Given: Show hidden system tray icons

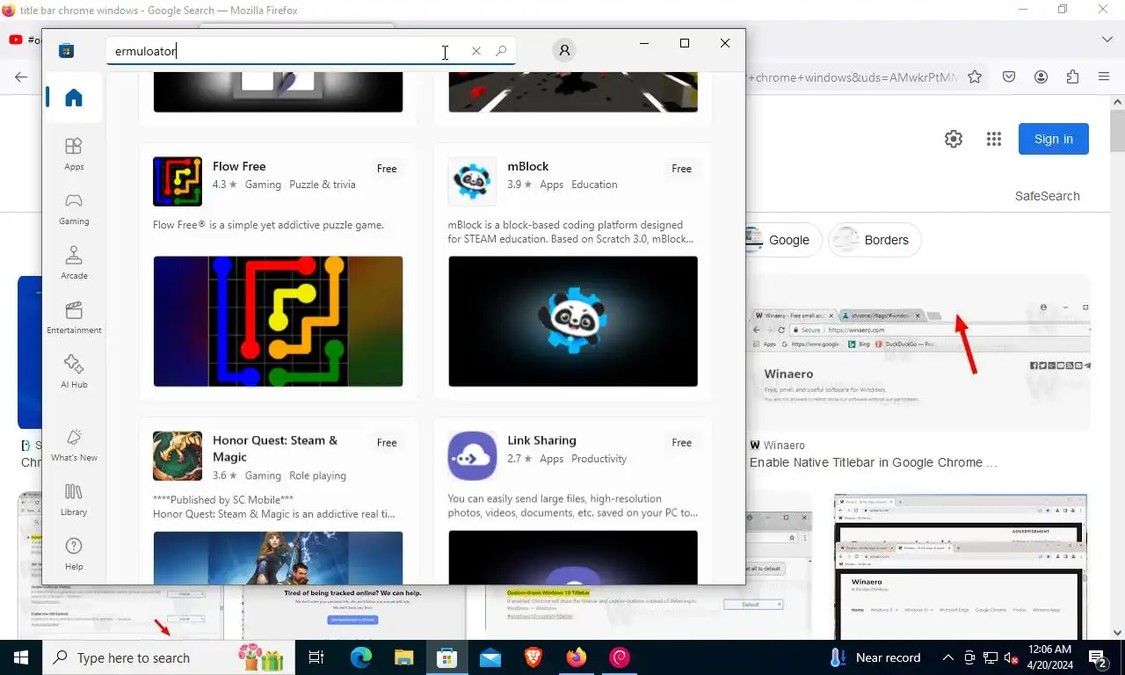Looking at the screenshot, I should (947, 657).
